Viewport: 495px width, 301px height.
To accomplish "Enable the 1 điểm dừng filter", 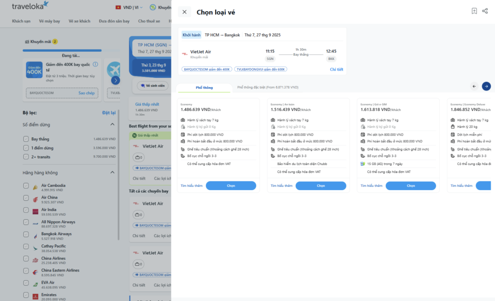I will pyautogui.click(x=26, y=148).
